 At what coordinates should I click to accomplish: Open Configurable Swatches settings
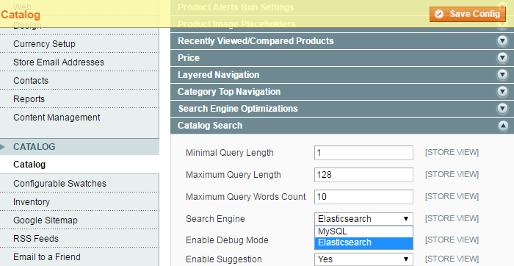[59, 184]
